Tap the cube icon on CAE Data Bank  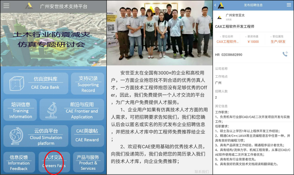point(16,83)
